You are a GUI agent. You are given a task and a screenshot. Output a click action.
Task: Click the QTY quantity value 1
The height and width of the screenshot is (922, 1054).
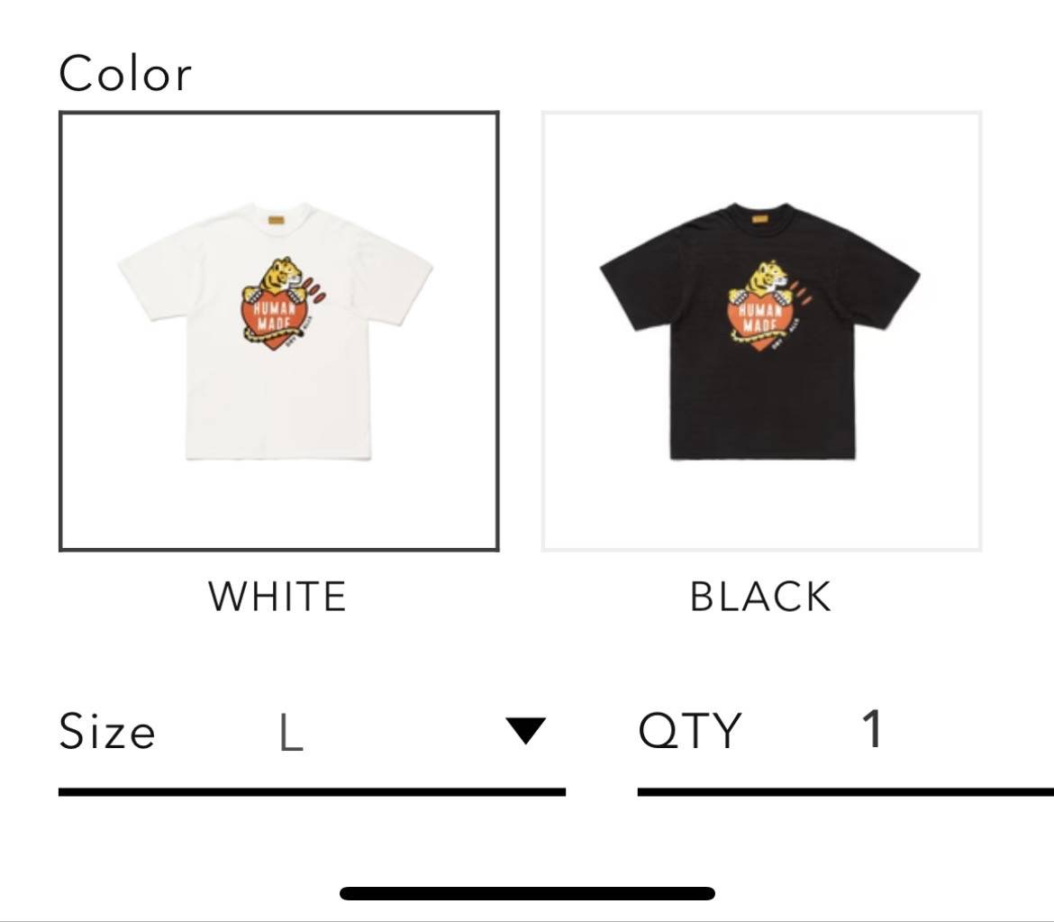(873, 728)
